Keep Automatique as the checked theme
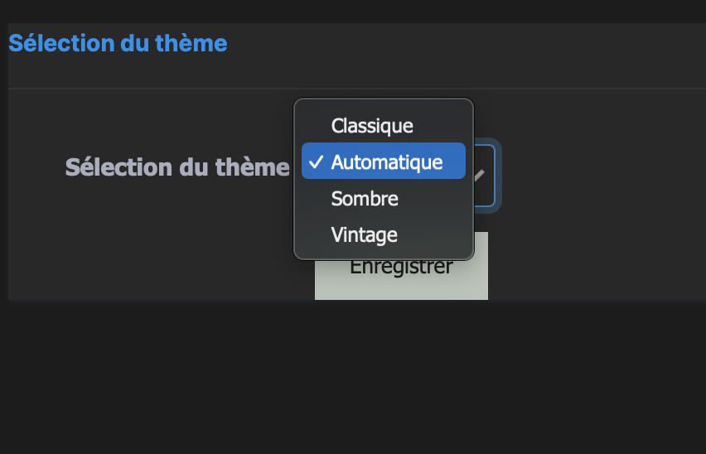The width and height of the screenshot is (706, 454). pos(386,162)
